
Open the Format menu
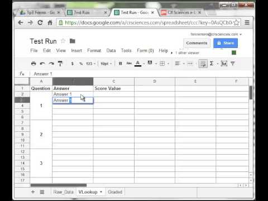point(94,51)
